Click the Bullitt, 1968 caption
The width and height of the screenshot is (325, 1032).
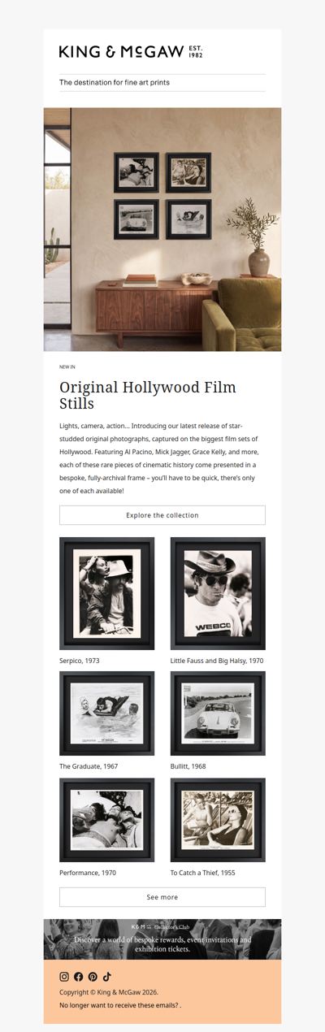coord(188,766)
